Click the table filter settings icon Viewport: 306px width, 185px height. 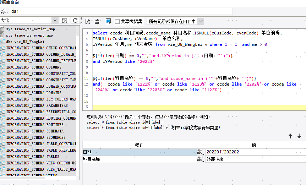[x=64, y=21]
